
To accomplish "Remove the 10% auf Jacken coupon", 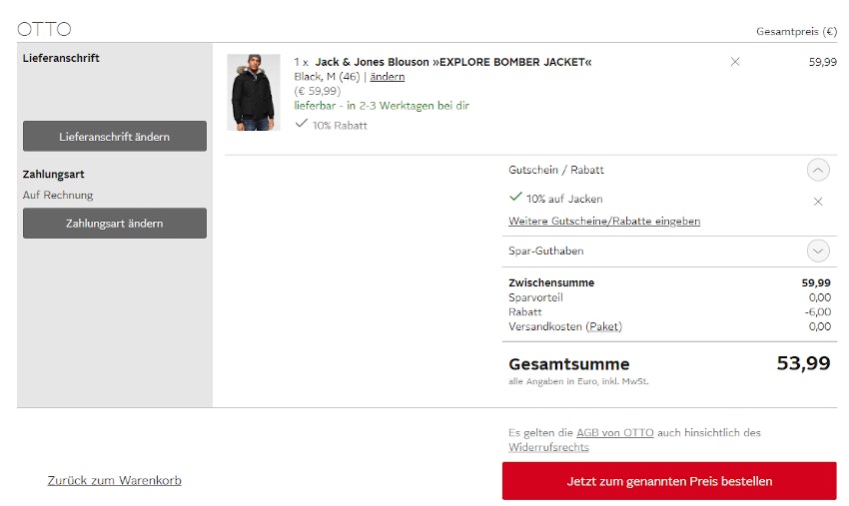I will coord(818,201).
